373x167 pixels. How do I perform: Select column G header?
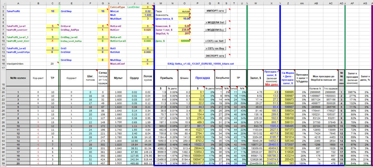pos(103,3)
